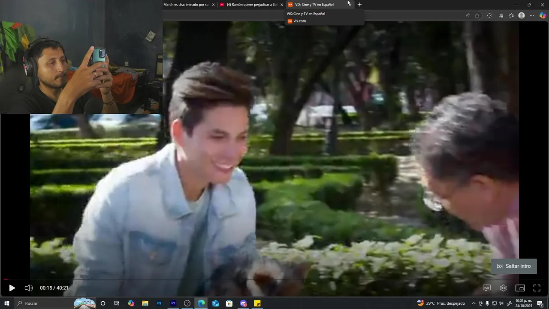Open the weather widget showing 29°C
This screenshot has height=309, width=549.
pyautogui.click(x=441, y=303)
